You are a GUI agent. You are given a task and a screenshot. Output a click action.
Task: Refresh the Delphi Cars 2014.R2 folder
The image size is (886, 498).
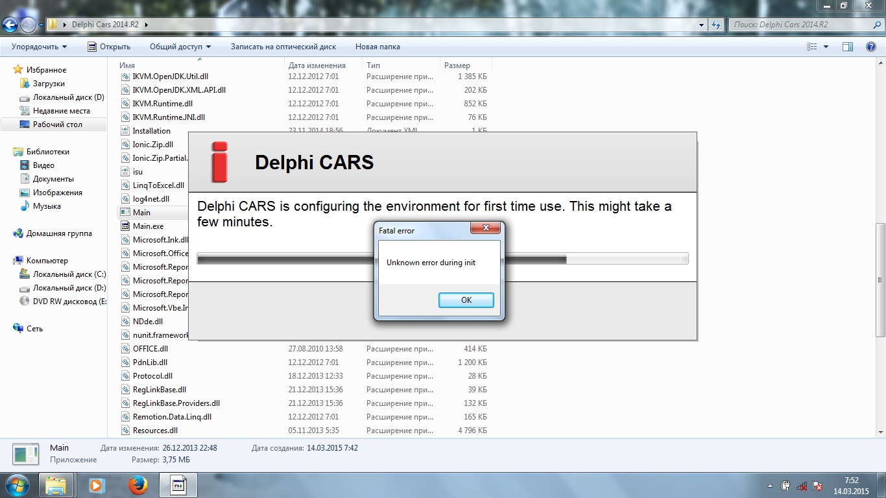point(716,25)
